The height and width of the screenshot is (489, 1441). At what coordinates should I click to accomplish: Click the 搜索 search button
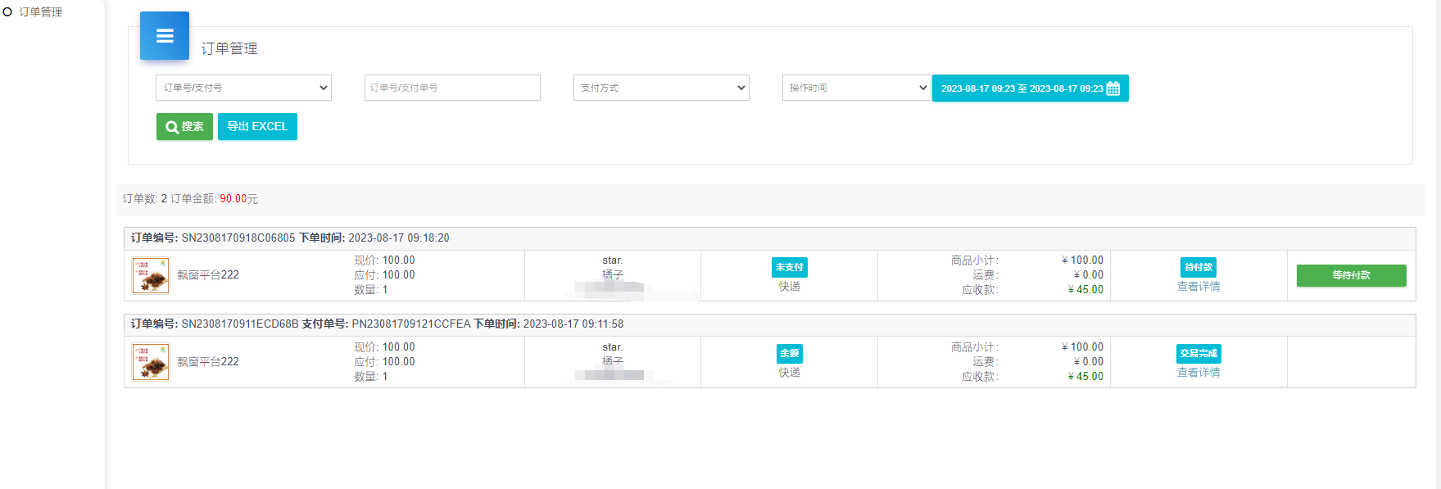click(x=184, y=127)
